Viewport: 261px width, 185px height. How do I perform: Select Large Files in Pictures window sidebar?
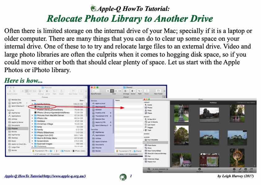[14, 147]
